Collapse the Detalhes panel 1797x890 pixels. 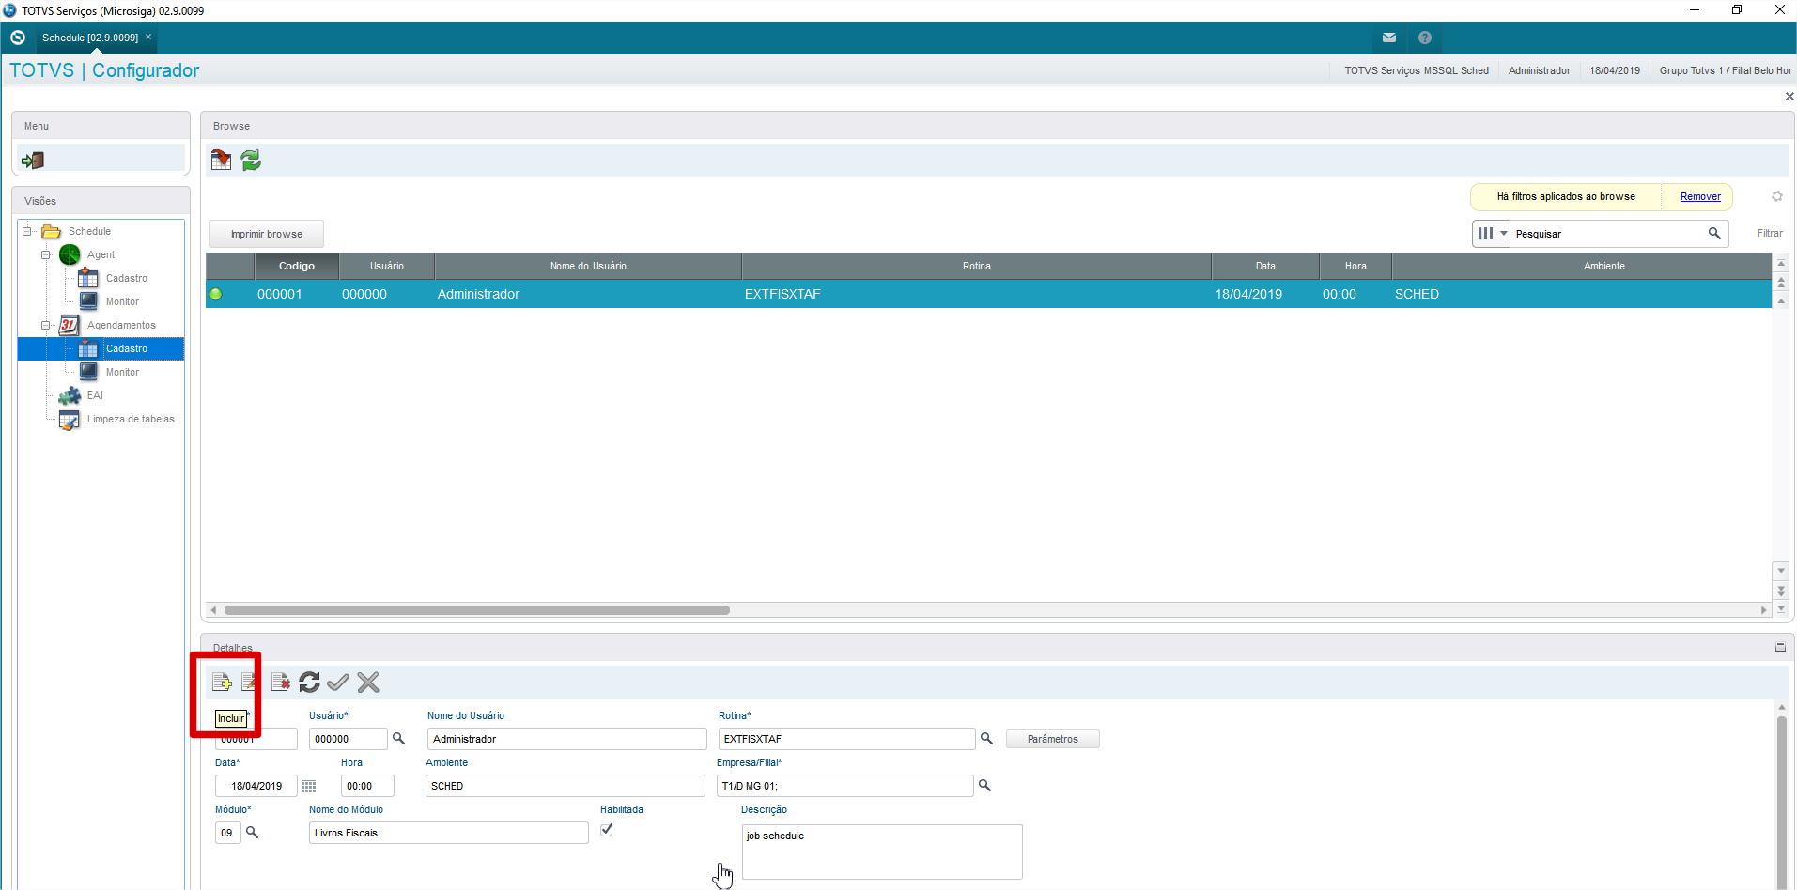coord(1780,648)
